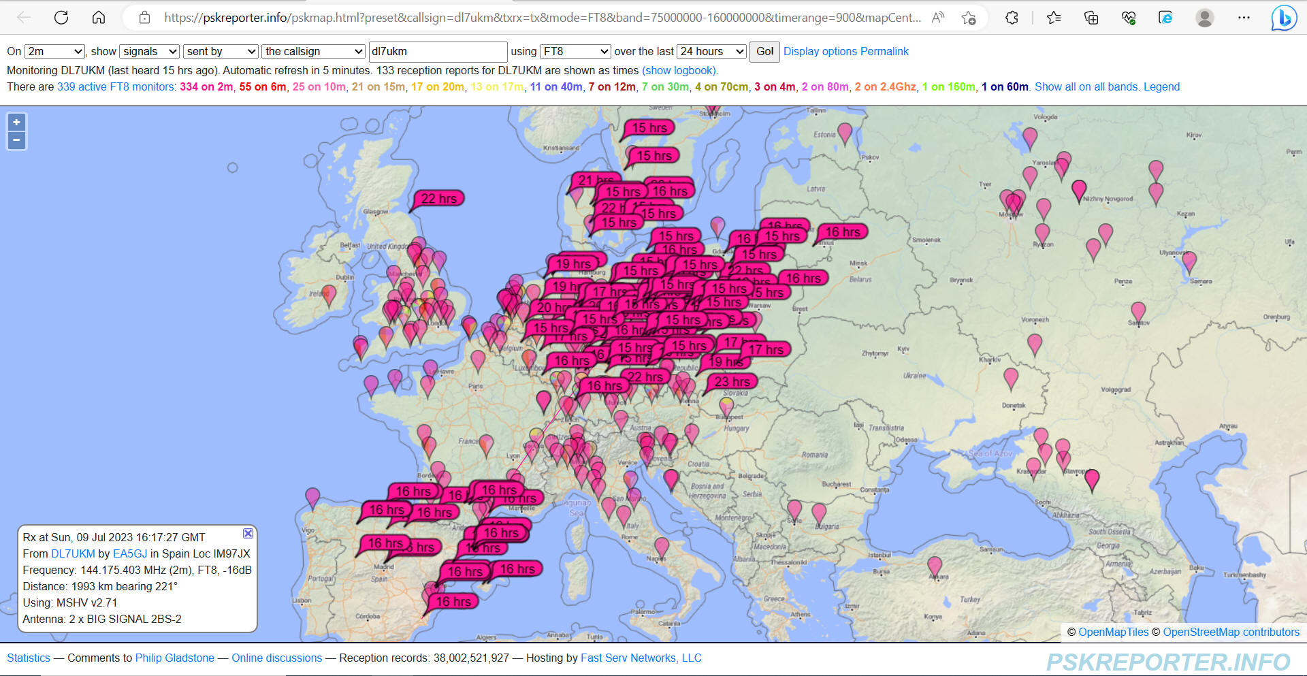
Task: Refresh the browser page
Action: [61, 18]
